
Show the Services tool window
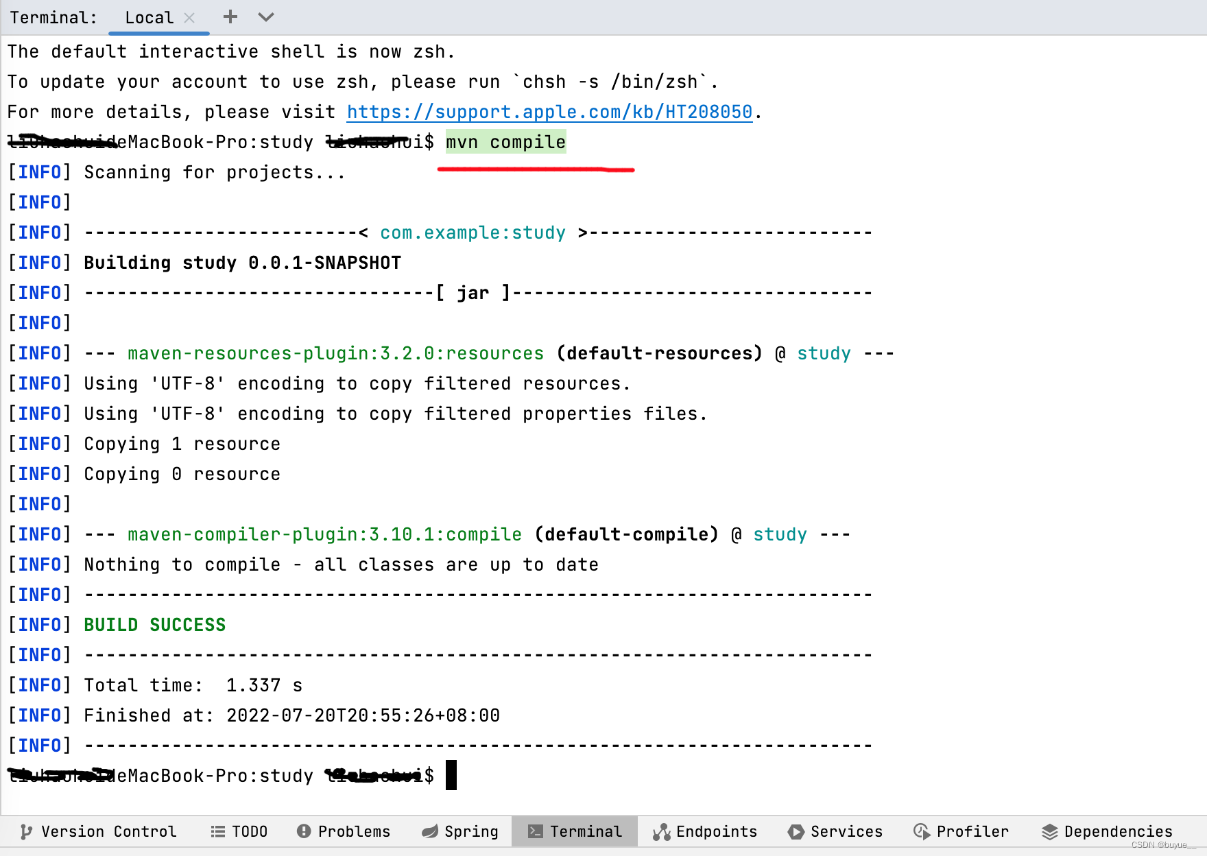click(835, 832)
